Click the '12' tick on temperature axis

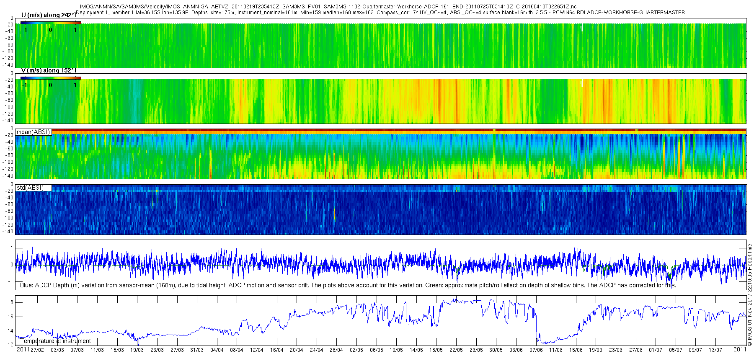[x=10, y=345]
